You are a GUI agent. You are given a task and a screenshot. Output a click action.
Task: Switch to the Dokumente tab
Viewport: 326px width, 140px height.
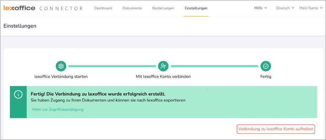[132, 8]
